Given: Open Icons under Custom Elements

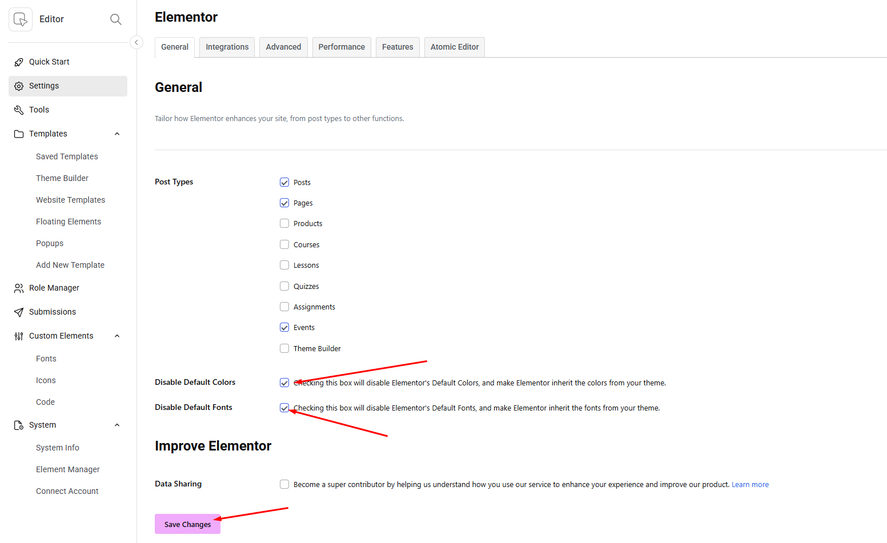Looking at the screenshot, I should (x=46, y=380).
